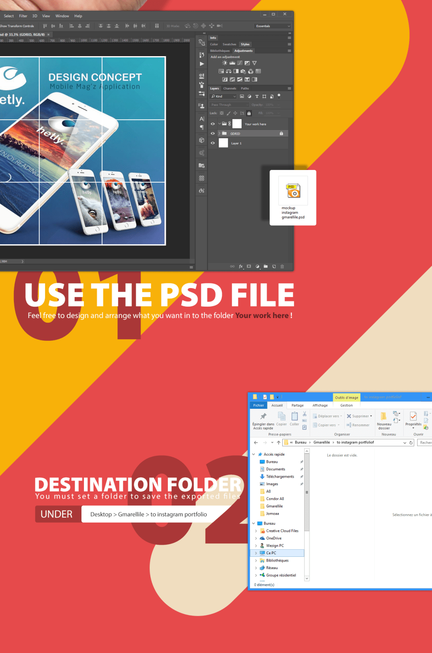Image resolution: width=432 pixels, height=653 pixels.
Task: Enable Lock transparent pixels
Action: point(222,113)
